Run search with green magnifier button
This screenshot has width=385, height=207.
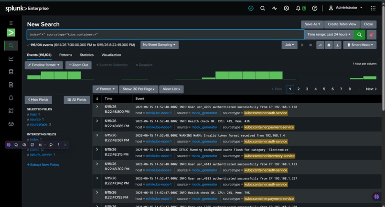pos(360,35)
